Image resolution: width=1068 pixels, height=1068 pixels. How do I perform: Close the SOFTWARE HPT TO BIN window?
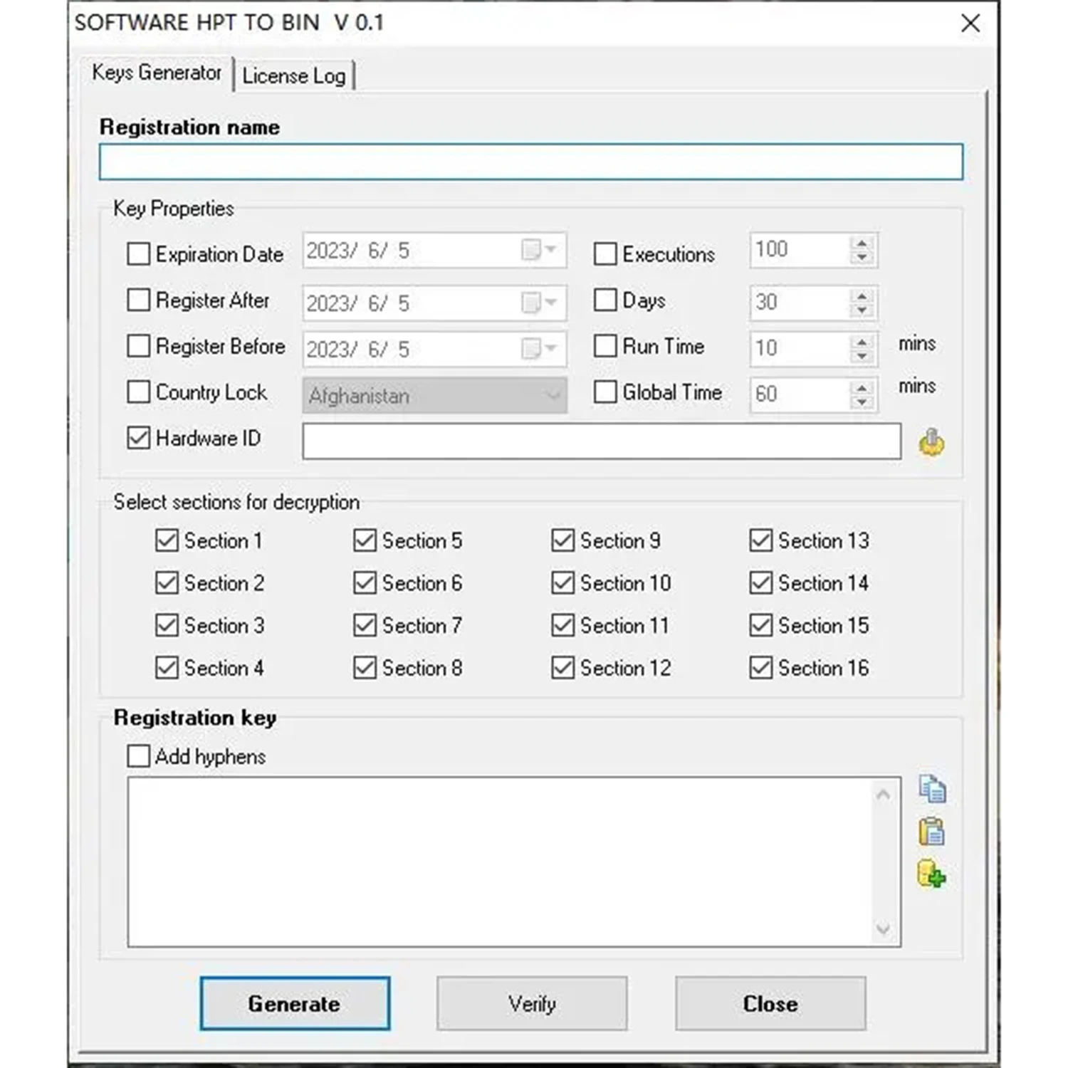[970, 23]
